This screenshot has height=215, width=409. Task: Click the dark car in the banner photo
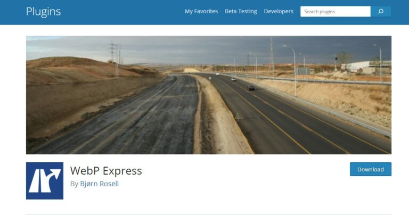pyautogui.click(x=250, y=88)
